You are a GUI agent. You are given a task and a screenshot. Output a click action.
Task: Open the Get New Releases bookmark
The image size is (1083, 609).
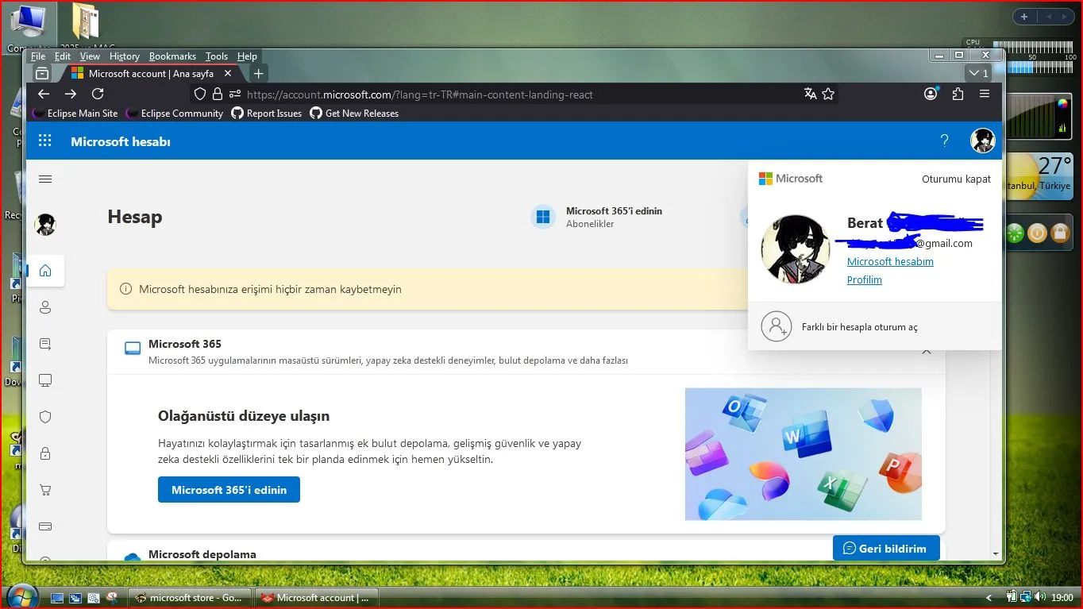point(354,114)
